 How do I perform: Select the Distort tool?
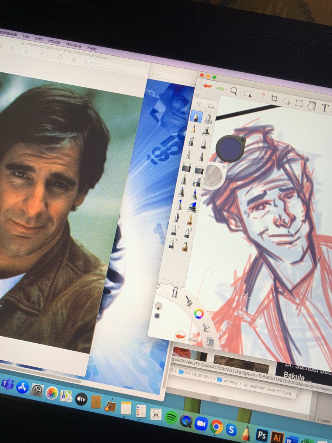tap(299, 103)
